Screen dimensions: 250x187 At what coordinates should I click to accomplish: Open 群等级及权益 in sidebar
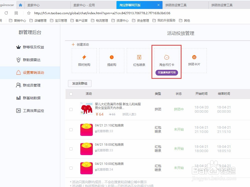point(30,47)
